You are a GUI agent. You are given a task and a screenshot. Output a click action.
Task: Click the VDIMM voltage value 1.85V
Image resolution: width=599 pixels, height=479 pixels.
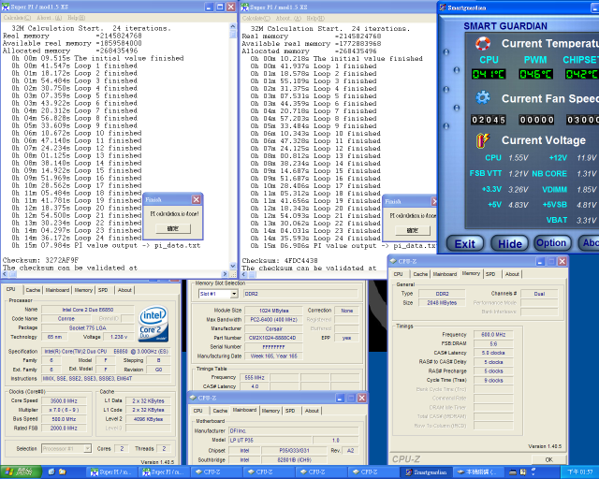[587, 190]
